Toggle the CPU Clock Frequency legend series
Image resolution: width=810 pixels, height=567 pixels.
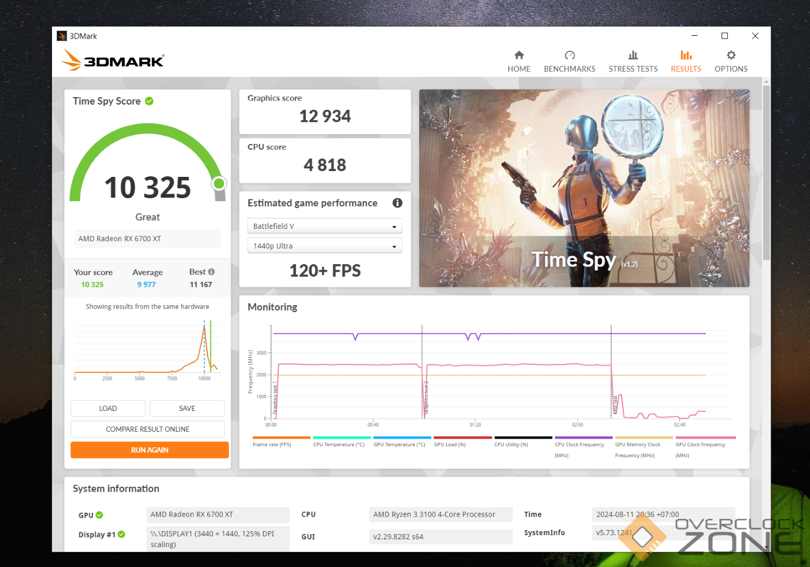click(579, 444)
